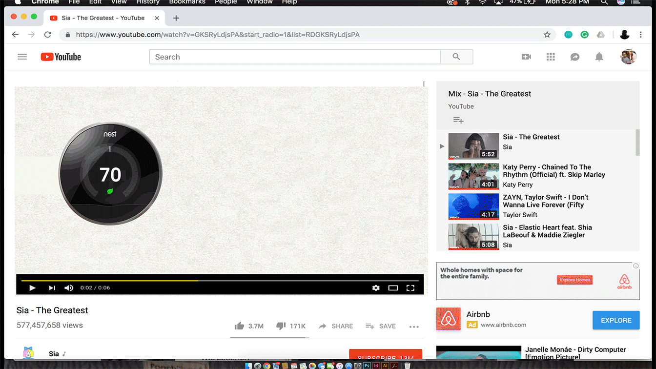Open video settings gear
656x369 pixels.
[x=376, y=287]
